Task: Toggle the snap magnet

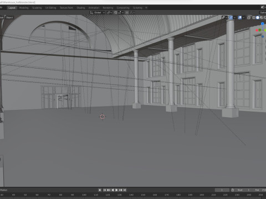Action: click(115, 13)
